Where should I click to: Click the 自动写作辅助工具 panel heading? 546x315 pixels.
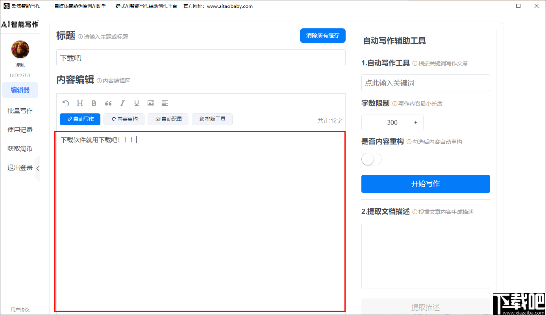click(394, 41)
